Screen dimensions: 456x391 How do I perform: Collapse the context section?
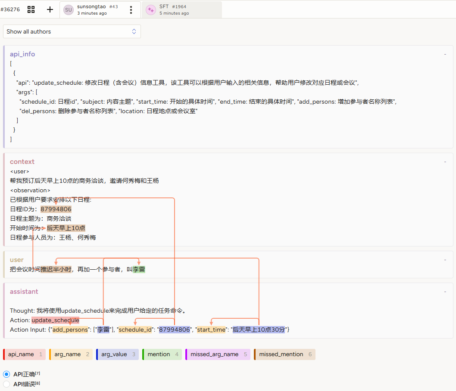445,162
